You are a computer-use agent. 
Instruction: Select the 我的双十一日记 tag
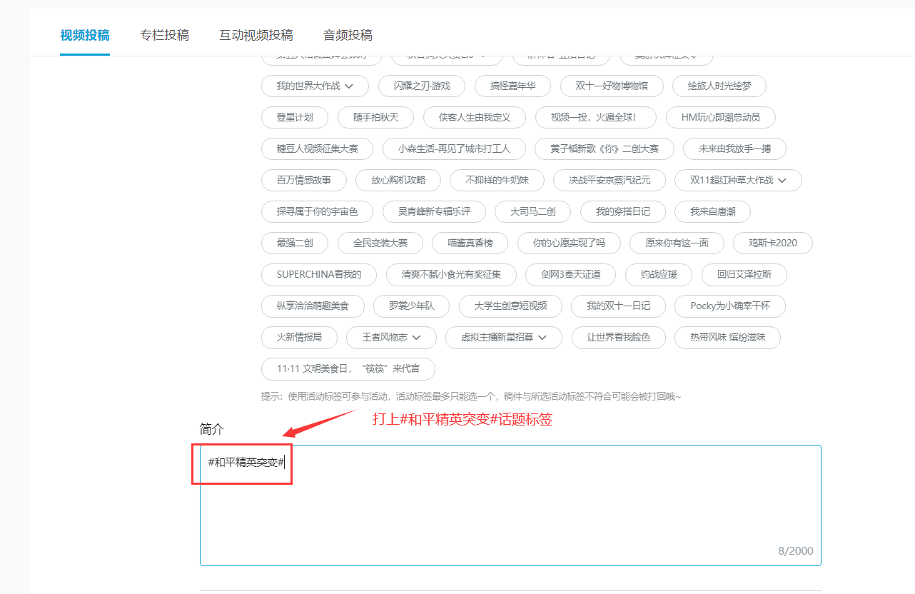(618, 306)
